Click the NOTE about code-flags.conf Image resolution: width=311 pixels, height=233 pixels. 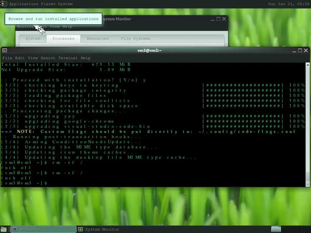click(148, 132)
